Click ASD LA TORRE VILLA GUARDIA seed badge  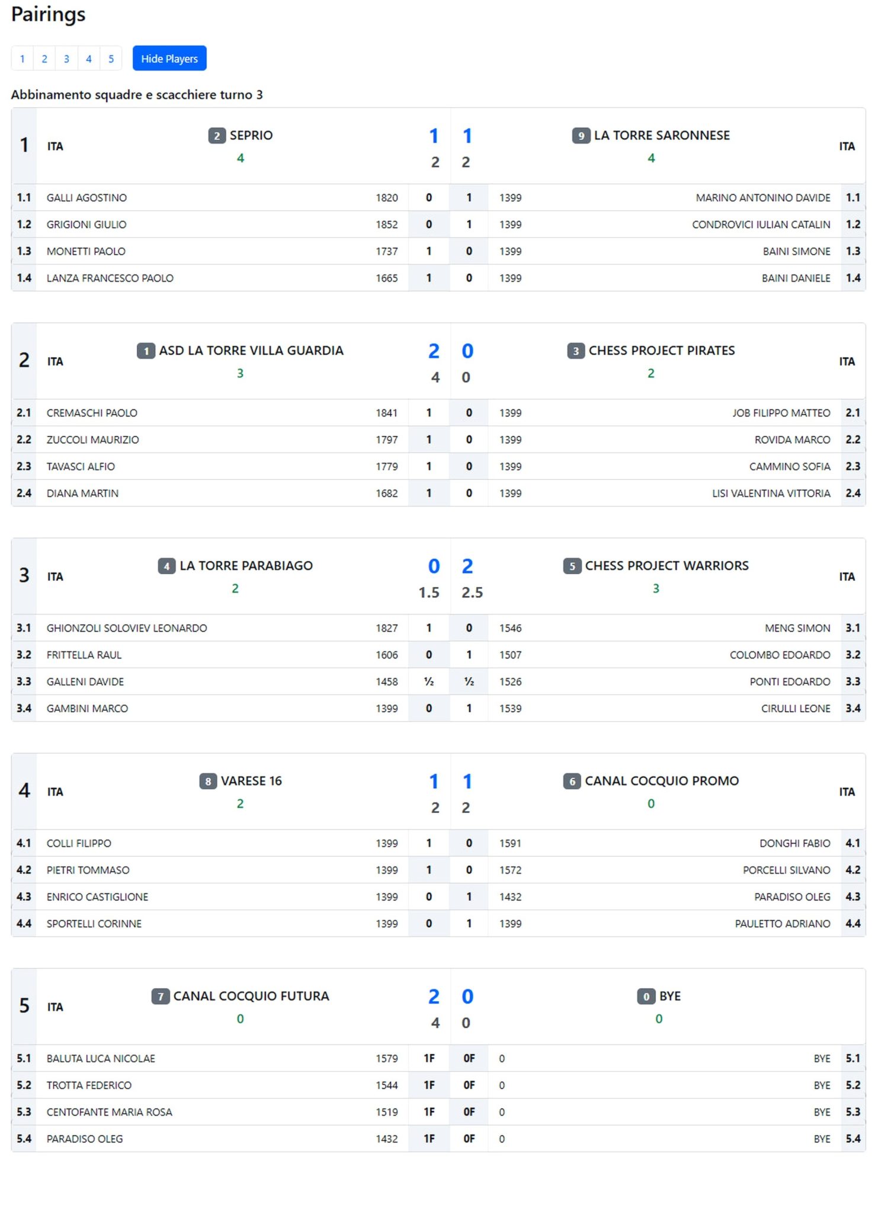pyautogui.click(x=146, y=351)
